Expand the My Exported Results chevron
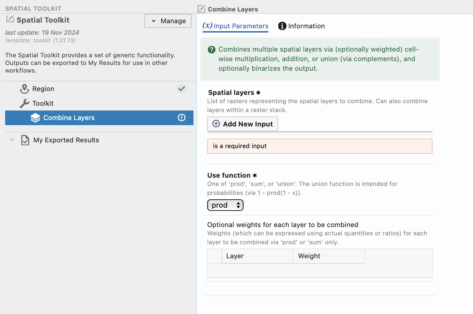 pos(12,139)
